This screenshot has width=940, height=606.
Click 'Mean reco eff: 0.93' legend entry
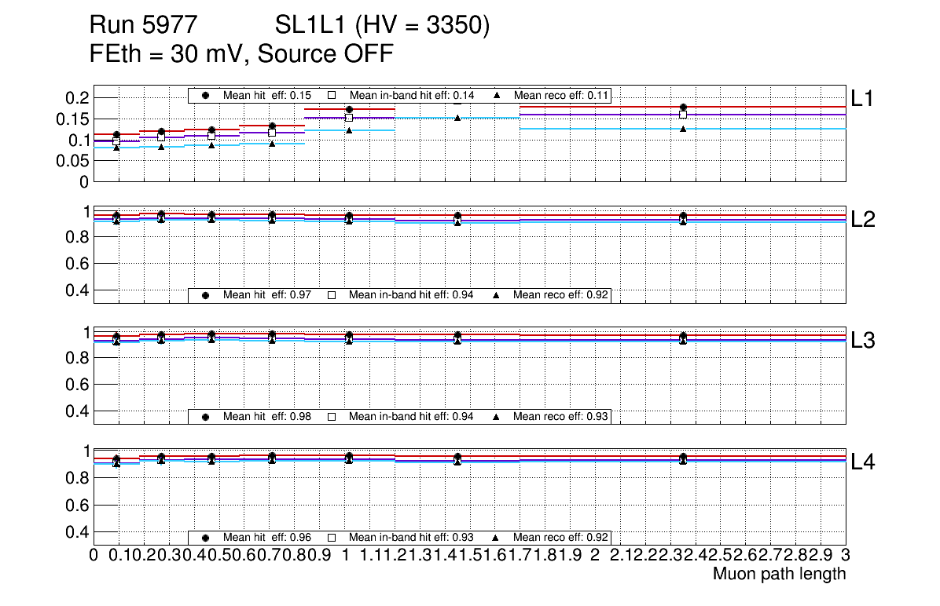click(561, 416)
